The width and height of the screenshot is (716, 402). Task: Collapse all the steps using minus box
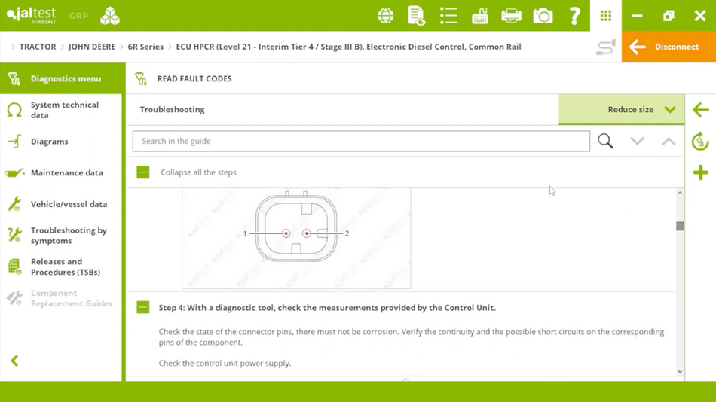point(143,172)
